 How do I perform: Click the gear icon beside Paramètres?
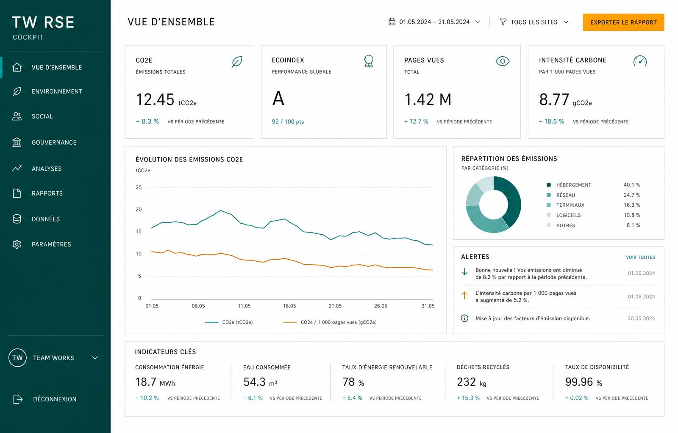point(17,244)
